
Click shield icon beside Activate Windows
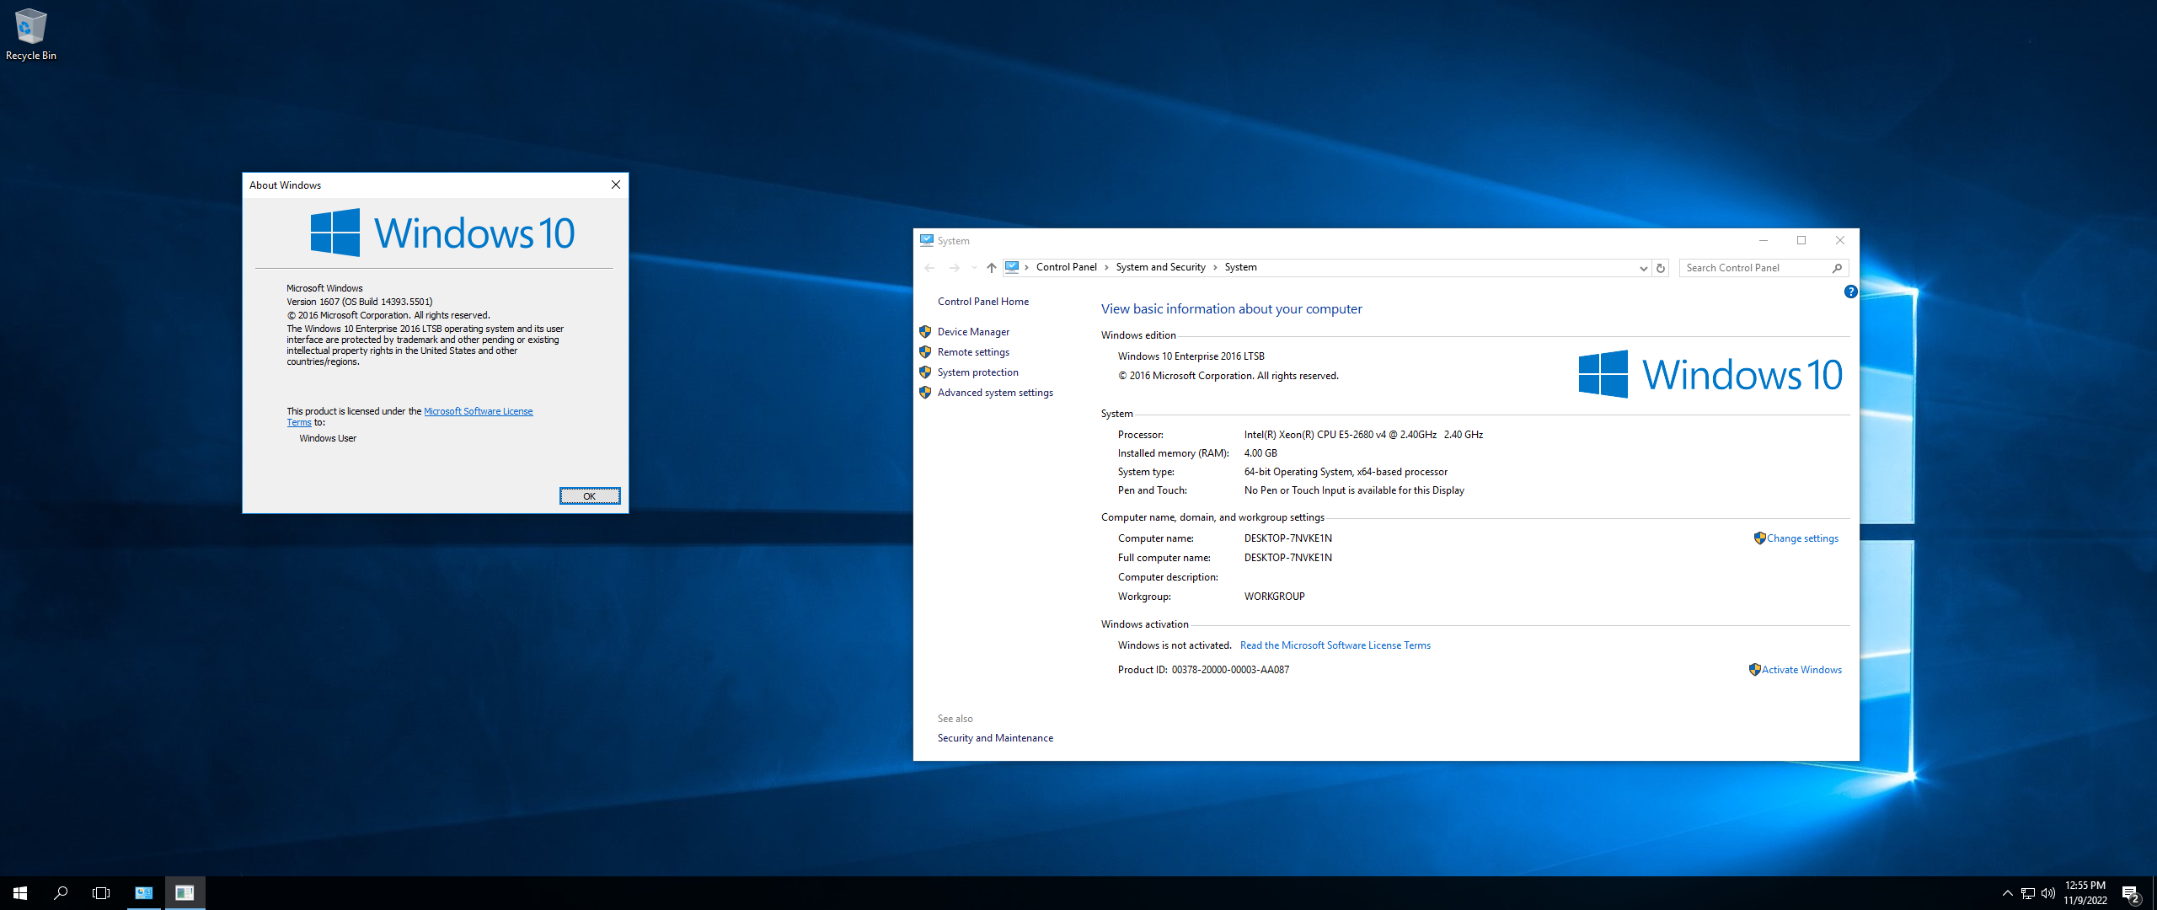[x=1754, y=670]
